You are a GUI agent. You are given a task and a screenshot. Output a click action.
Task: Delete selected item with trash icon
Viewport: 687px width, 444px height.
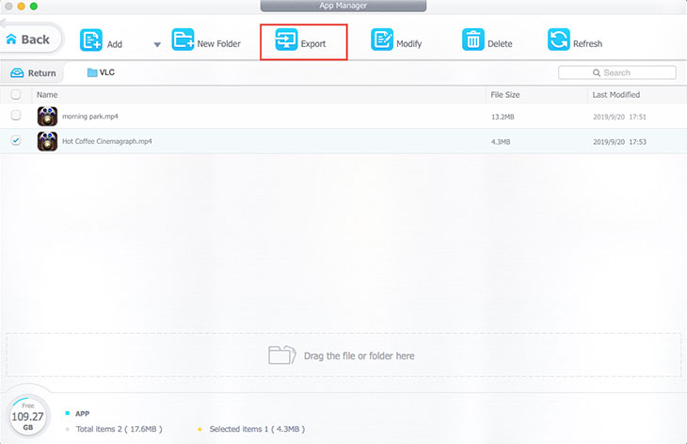[472, 42]
